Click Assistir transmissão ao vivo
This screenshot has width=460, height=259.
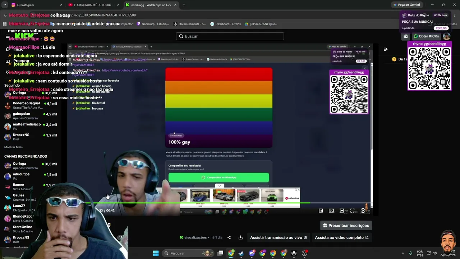click(x=279, y=237)
